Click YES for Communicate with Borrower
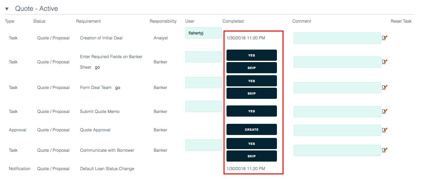This screenshot has width=422, height=179. click(x=252, y=144)
